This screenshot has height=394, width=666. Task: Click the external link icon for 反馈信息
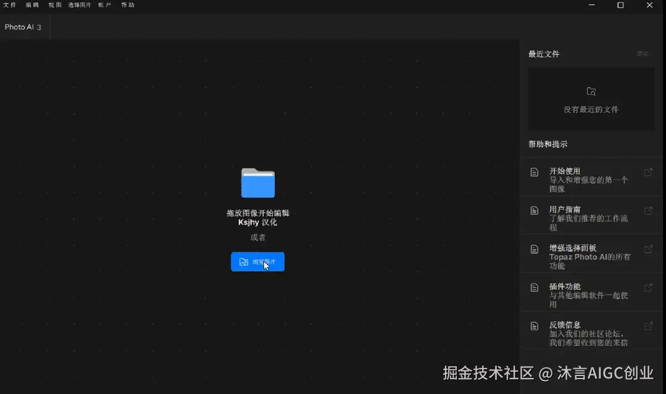click(x=648, y=326)
